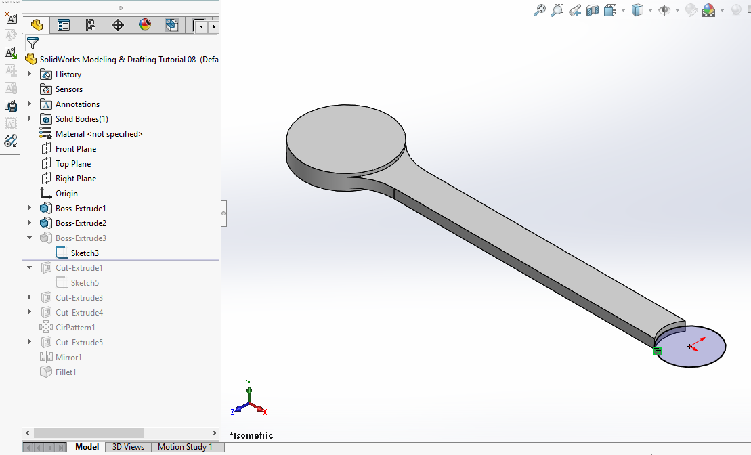Select Sketch3 in the feature tree

(85, 253)
